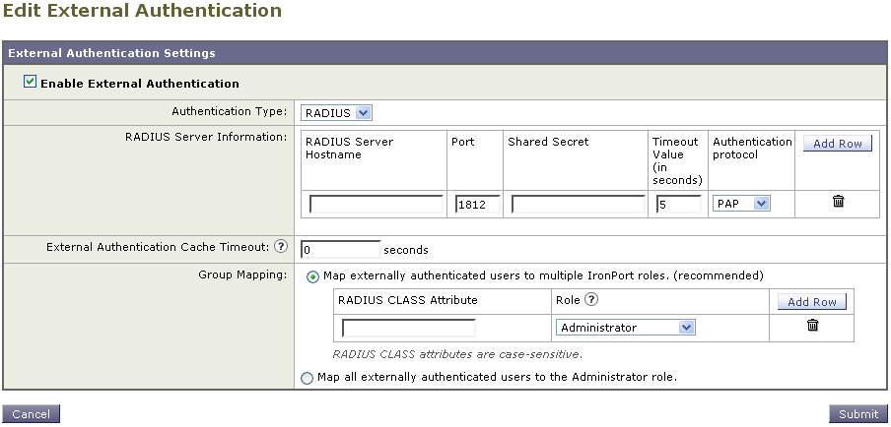Open the PAP authentication protocol dropdown

point(741,204)
